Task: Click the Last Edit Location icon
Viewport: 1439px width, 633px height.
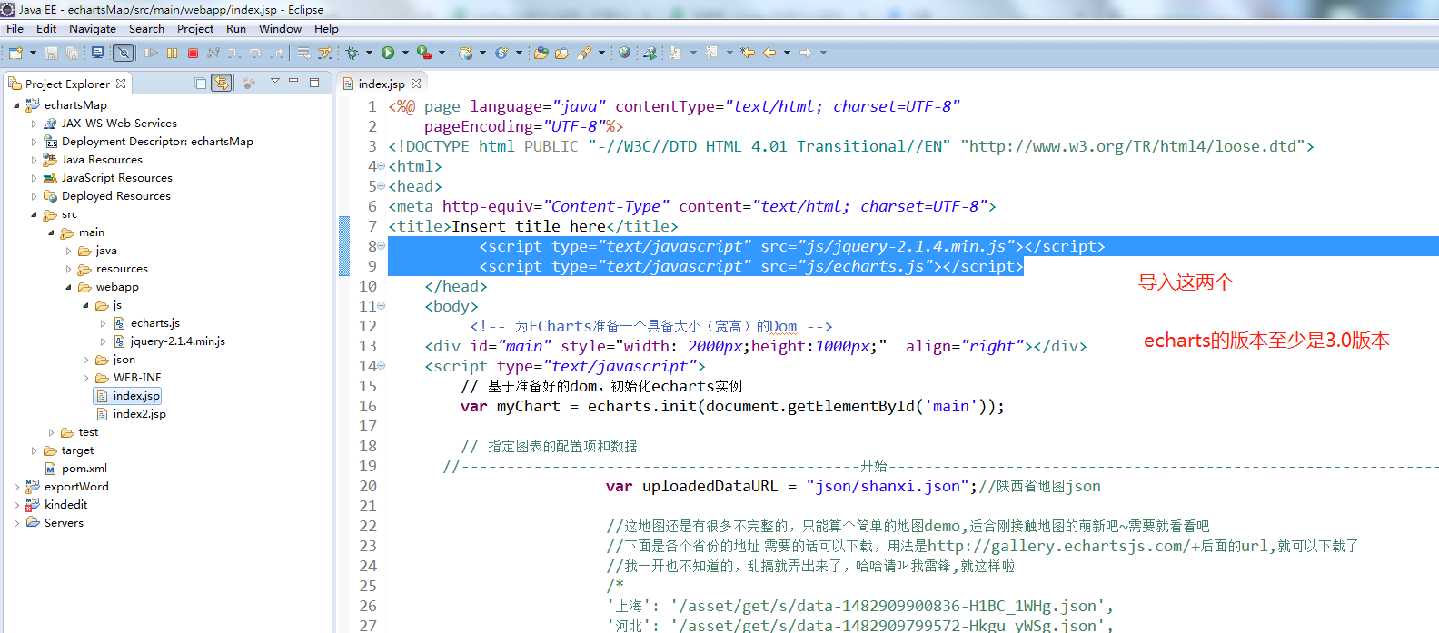Action: tap(748, 53)
